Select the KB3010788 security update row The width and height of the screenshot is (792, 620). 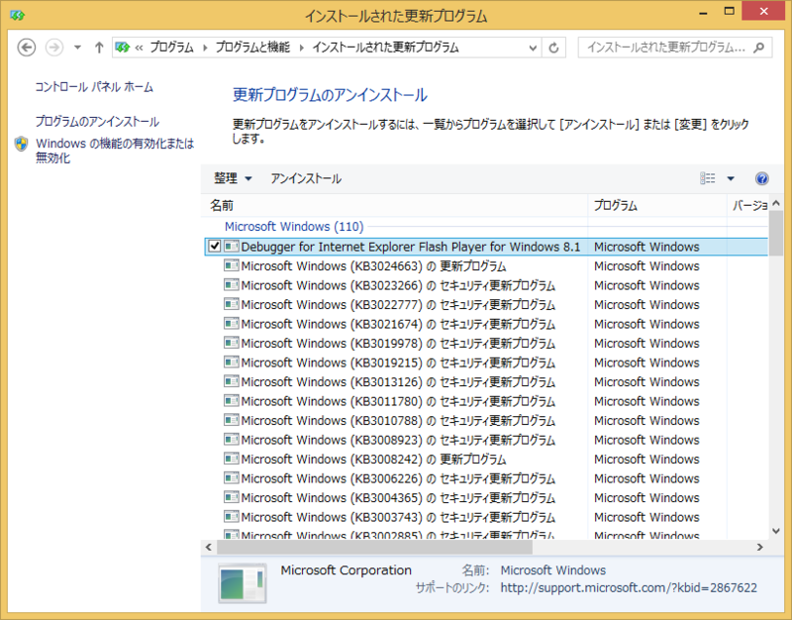click(485, 420)
